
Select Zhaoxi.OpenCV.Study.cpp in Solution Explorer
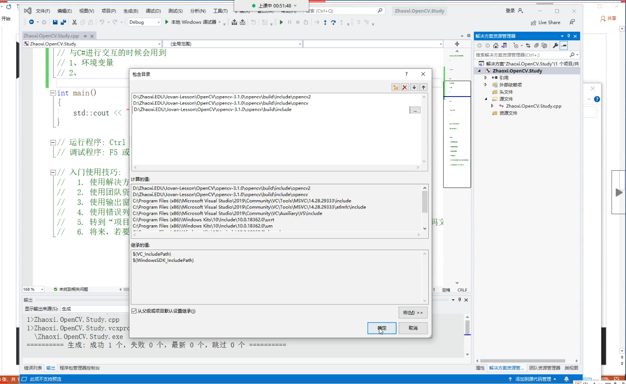pos(533,106)
